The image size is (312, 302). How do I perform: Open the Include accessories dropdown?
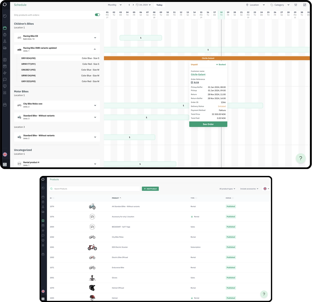pos(249,189)
